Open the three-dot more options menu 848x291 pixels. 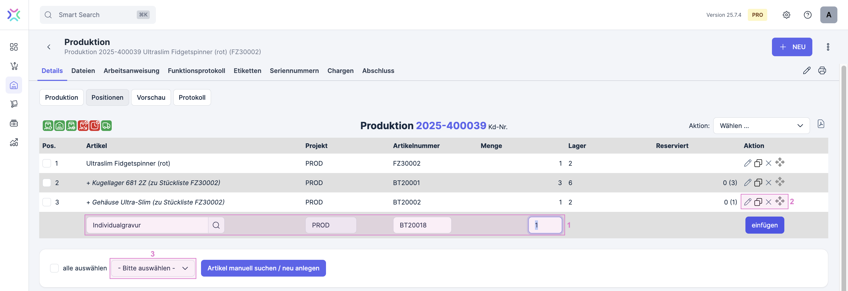coord(828,47)
